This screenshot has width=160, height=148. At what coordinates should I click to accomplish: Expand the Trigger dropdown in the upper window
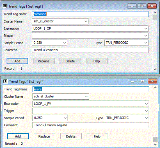(x=146, y=36)
